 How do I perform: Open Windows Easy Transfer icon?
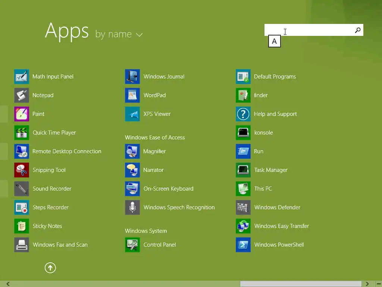pyautogui.click(x=243, y=226)
